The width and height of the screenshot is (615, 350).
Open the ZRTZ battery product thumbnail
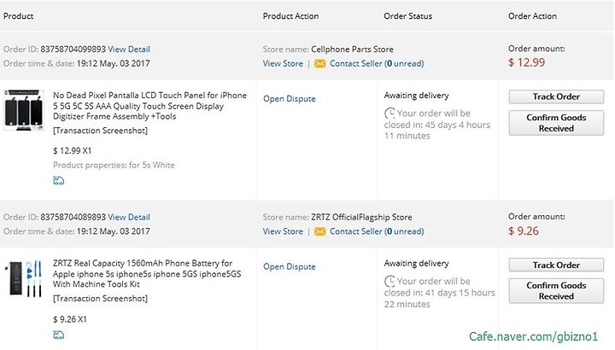pyautogui.click(x=24, y=278)
